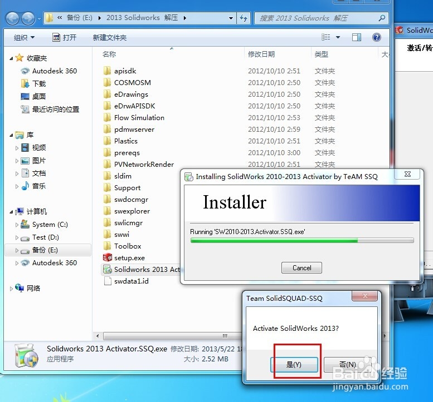Select the swlicmgr folder name
The image size is (433, 402).
[x=128, y=222]
